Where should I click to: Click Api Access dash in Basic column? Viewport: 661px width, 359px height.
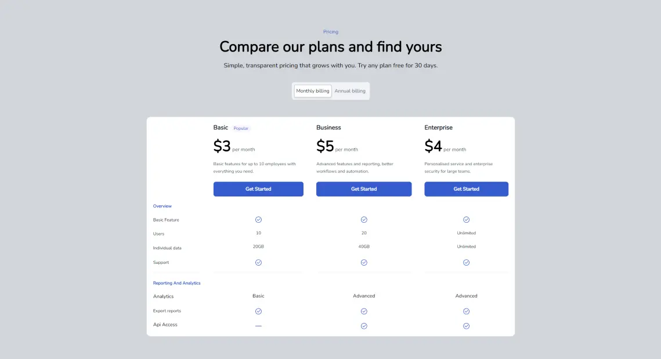(x=258, y=326)
